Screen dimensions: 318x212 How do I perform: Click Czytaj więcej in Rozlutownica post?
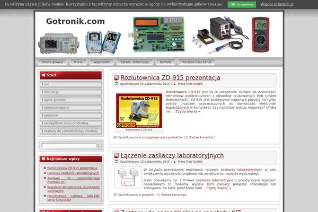188,111
